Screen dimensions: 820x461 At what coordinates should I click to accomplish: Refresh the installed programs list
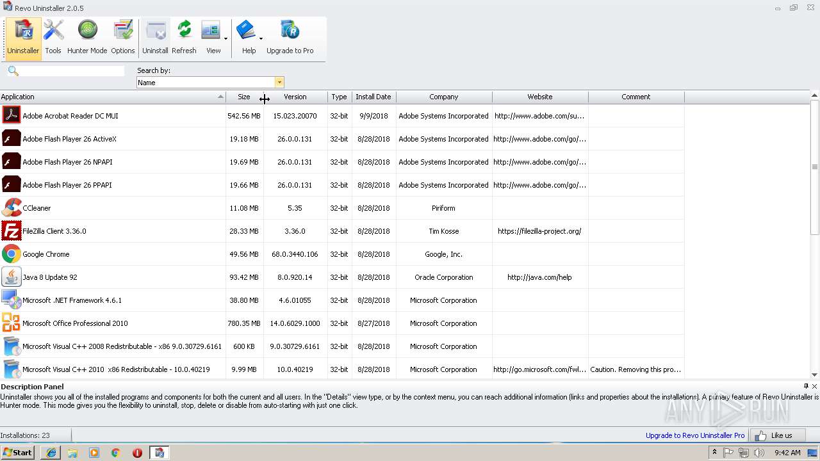[184, 38]
